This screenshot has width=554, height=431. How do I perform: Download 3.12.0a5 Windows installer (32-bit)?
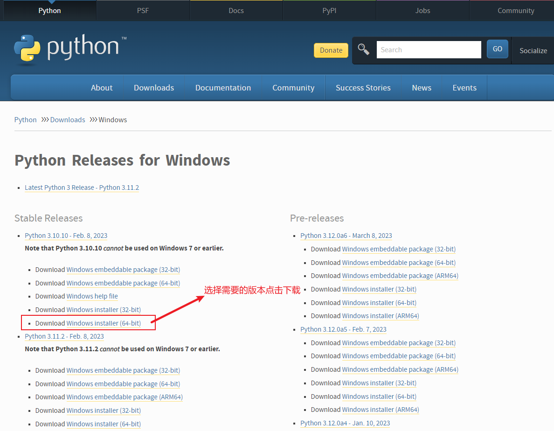coord(379,383)
